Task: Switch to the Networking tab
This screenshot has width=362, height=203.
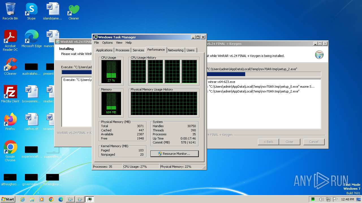Action: coord(176,50)
